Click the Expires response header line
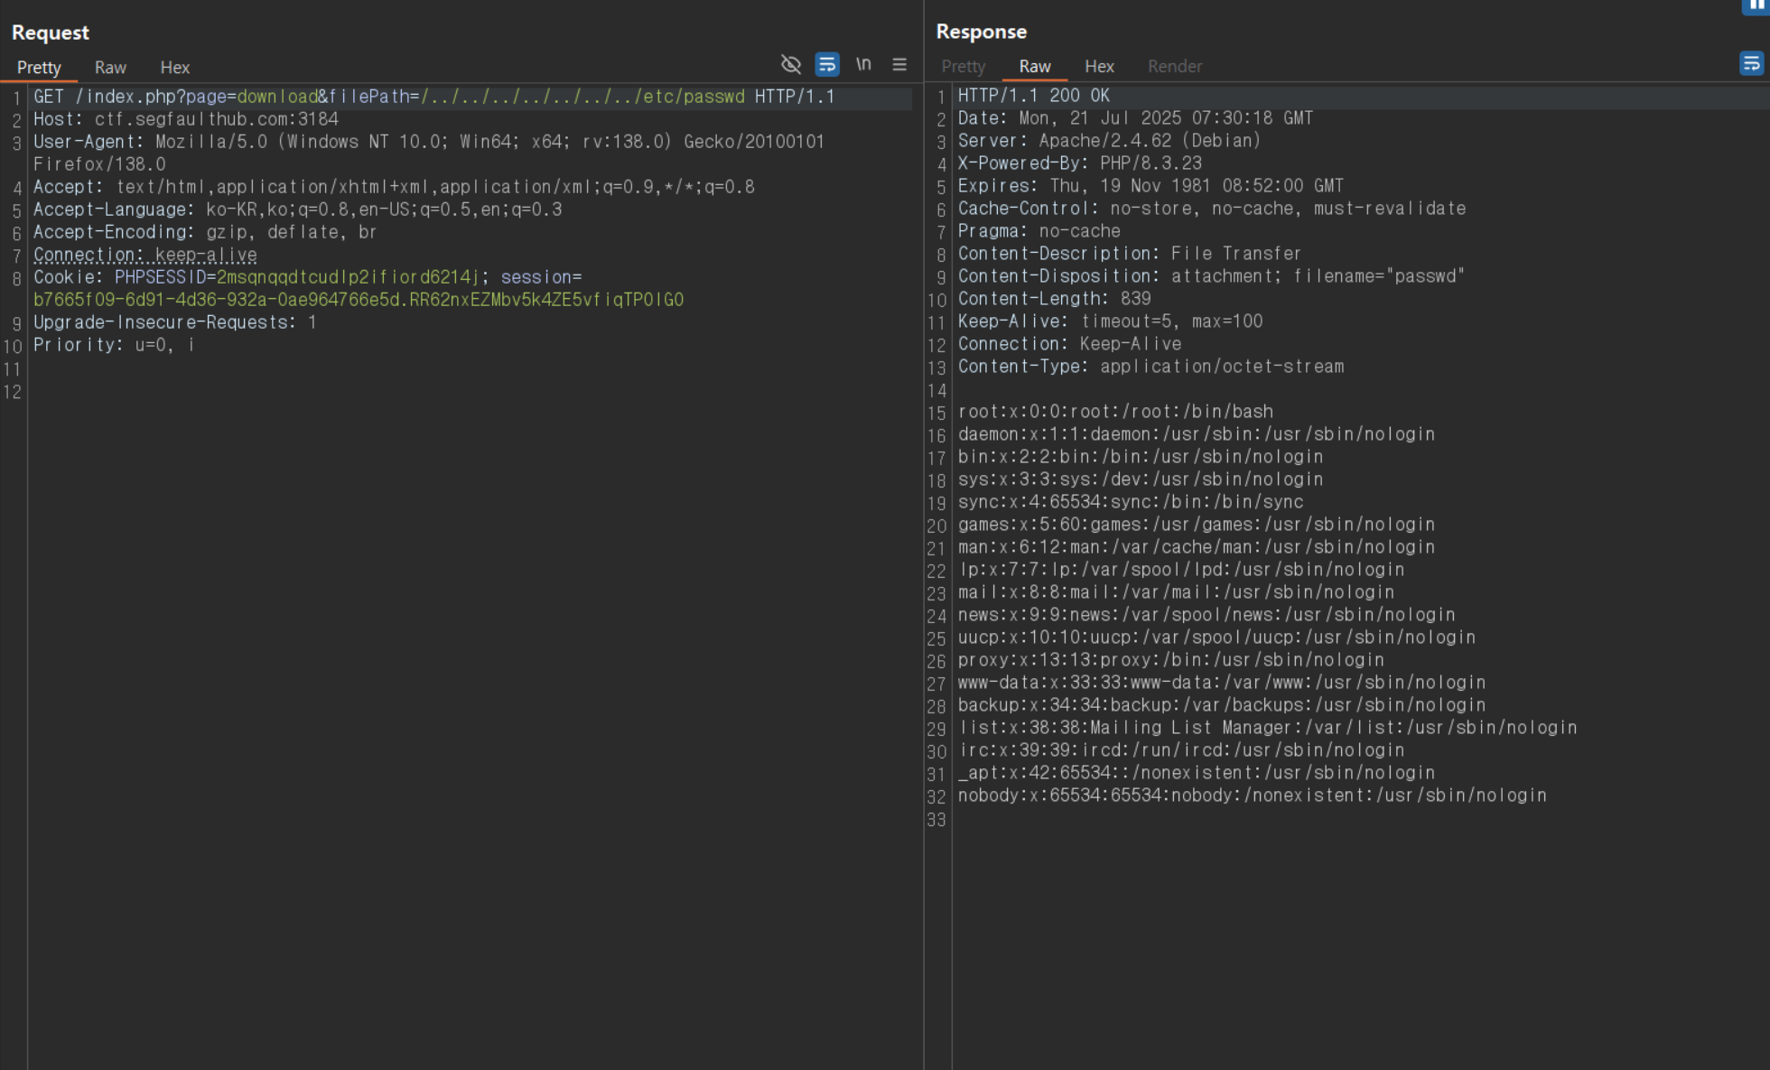Screen dimensions: 1770x1070 1150,186
